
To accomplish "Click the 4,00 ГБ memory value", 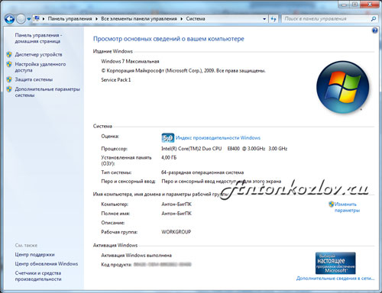I will [169, 158].
